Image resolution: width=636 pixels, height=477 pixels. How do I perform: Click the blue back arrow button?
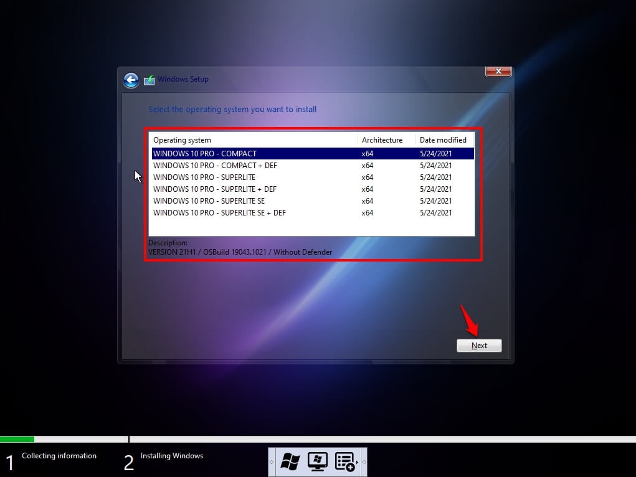point(131,80)
